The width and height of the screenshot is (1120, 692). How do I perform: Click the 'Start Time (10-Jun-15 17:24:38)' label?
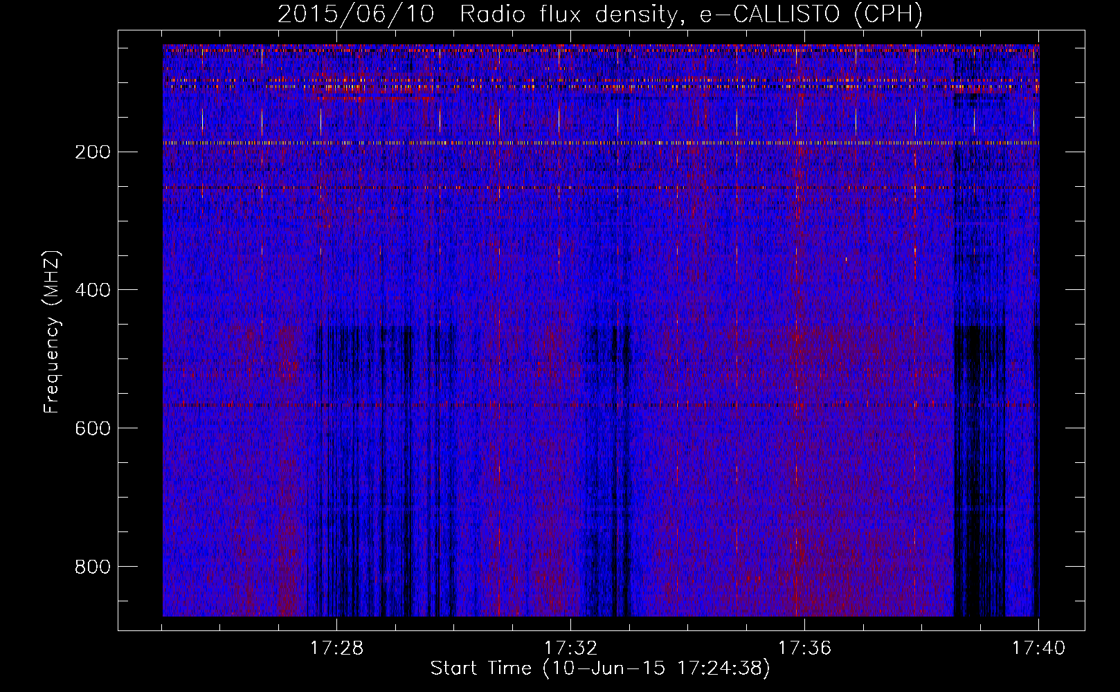click(600, 668)
